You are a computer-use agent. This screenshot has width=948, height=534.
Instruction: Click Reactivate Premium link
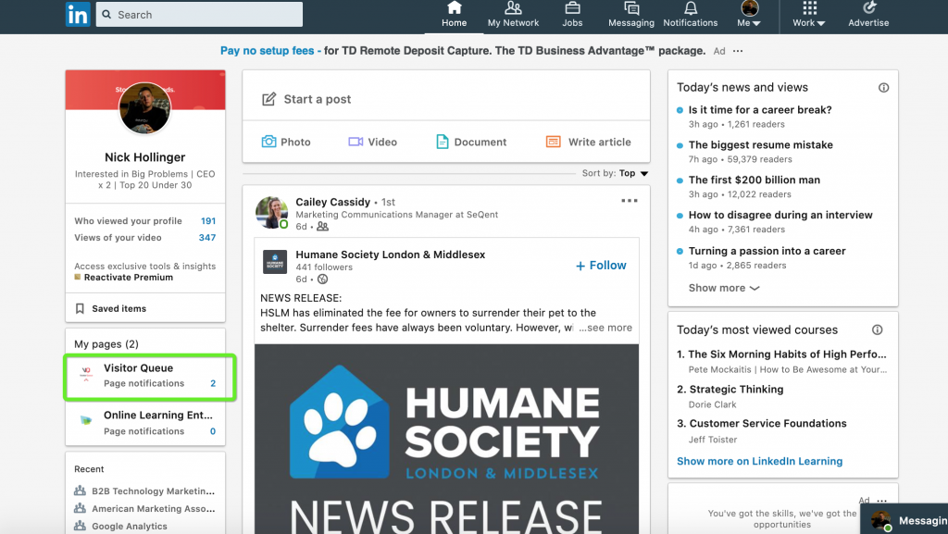click(x=128, y=278)
